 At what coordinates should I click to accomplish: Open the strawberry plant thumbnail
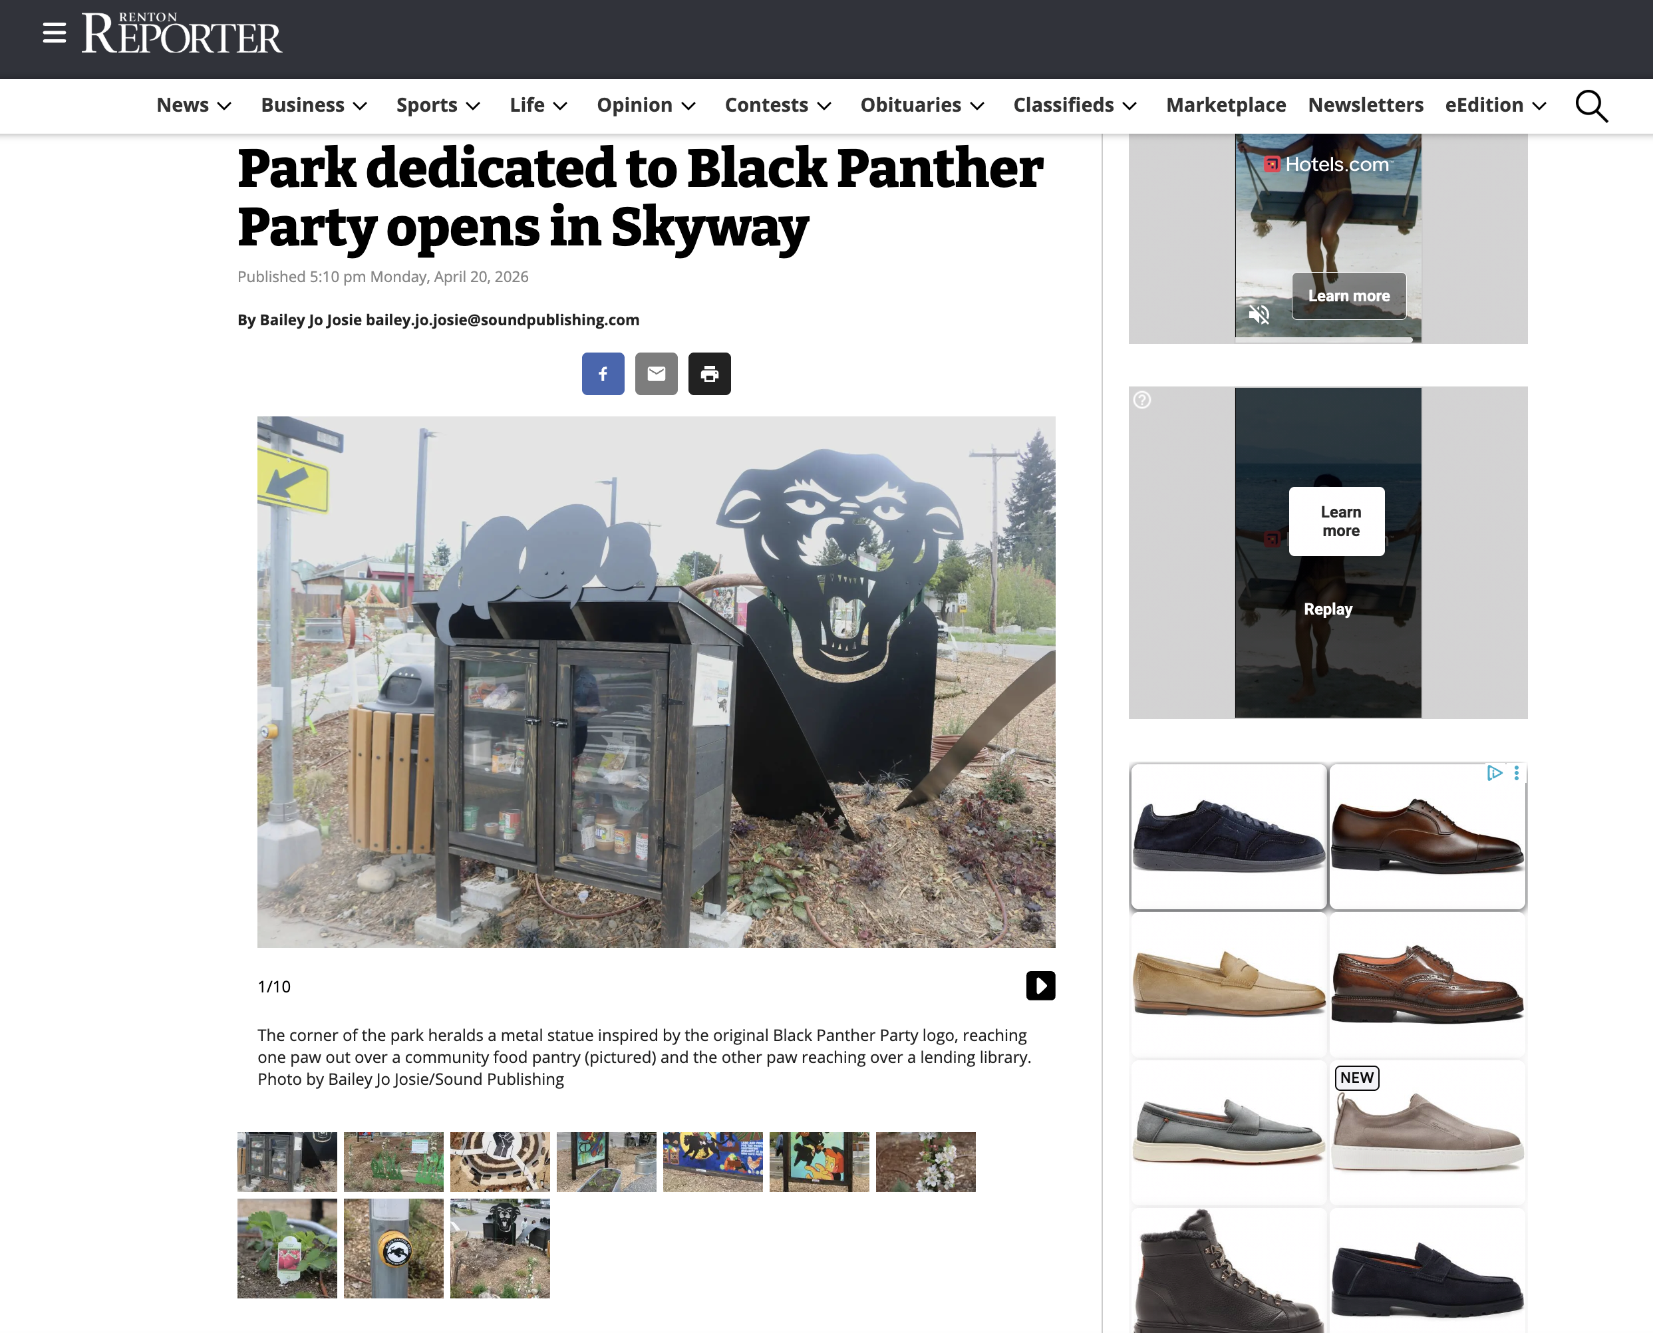point(287,1248)
